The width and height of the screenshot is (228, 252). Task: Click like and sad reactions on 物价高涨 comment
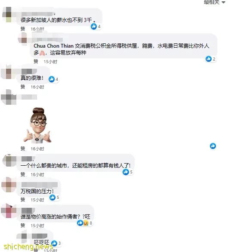[x=83, y=223]
